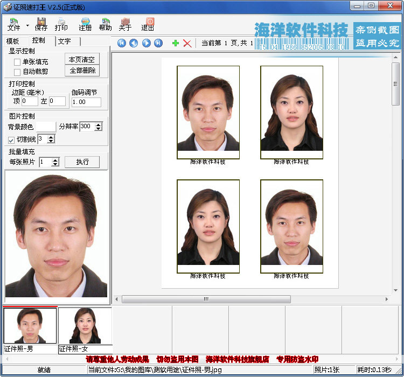Click the 顶 margin input field

pyautogui.click(x=30, y=101)
